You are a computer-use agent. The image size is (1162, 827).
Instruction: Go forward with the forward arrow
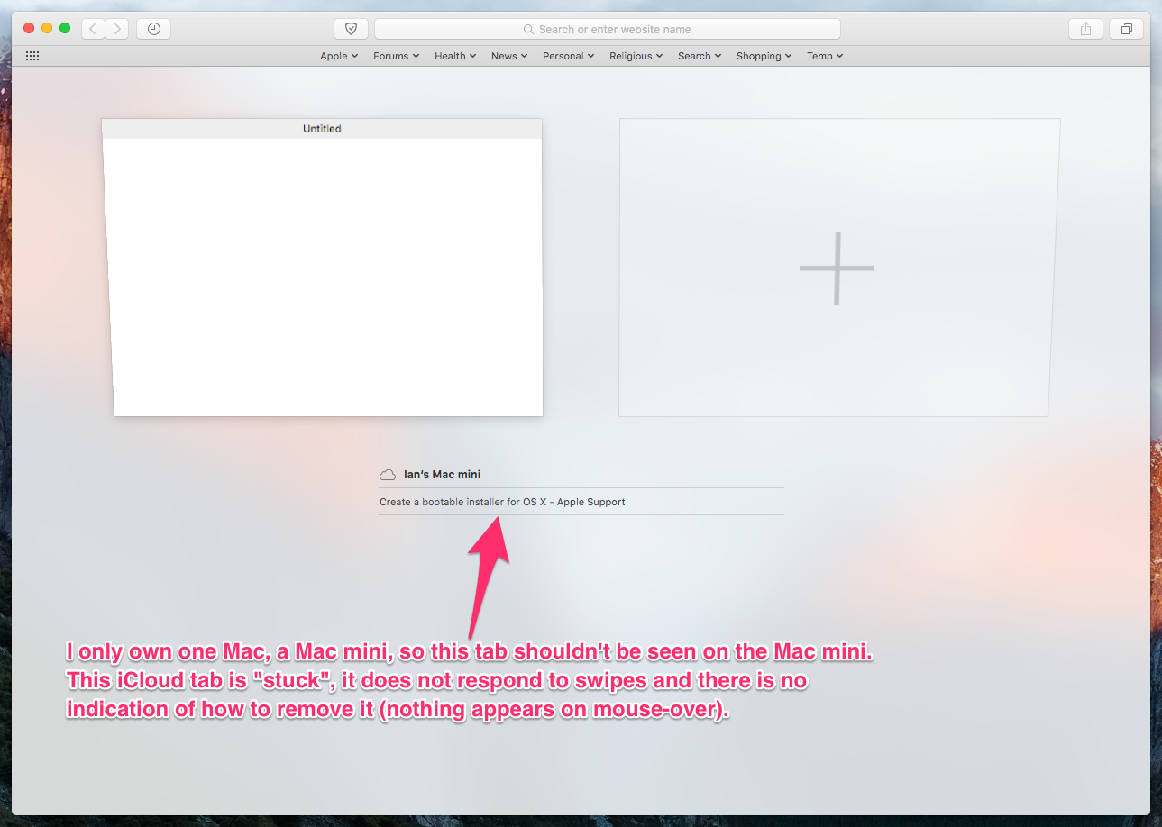[116, 29]
